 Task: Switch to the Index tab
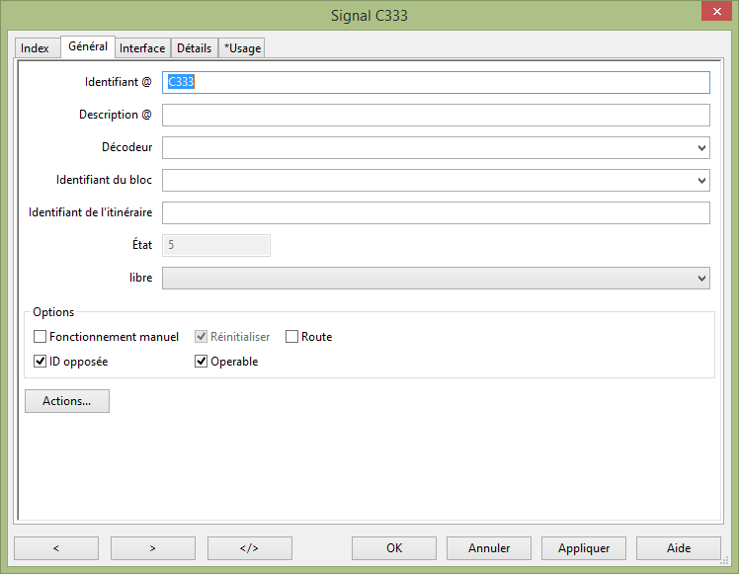point(35,48)
